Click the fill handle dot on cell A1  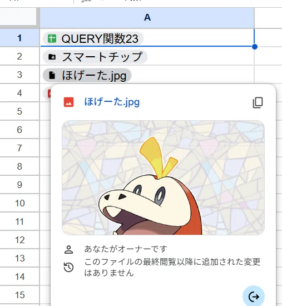255,47
